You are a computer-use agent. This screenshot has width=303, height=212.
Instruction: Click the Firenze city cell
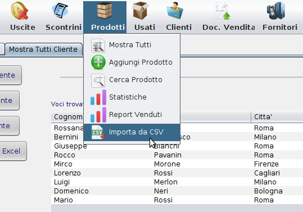point(266,164)
